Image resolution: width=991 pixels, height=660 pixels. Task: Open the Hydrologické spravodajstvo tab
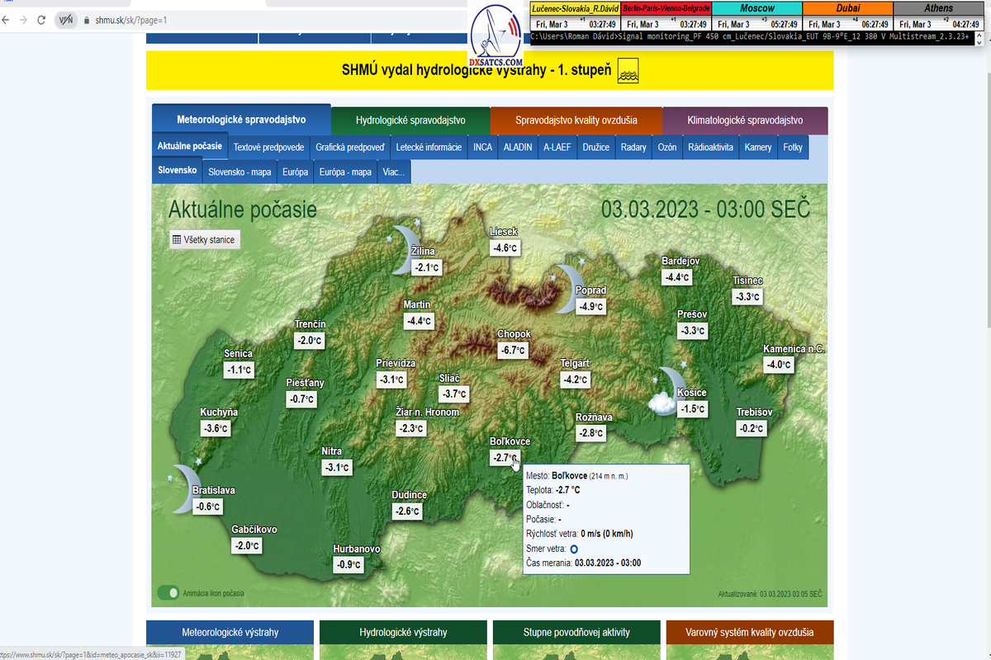click(x=410, y=120)
